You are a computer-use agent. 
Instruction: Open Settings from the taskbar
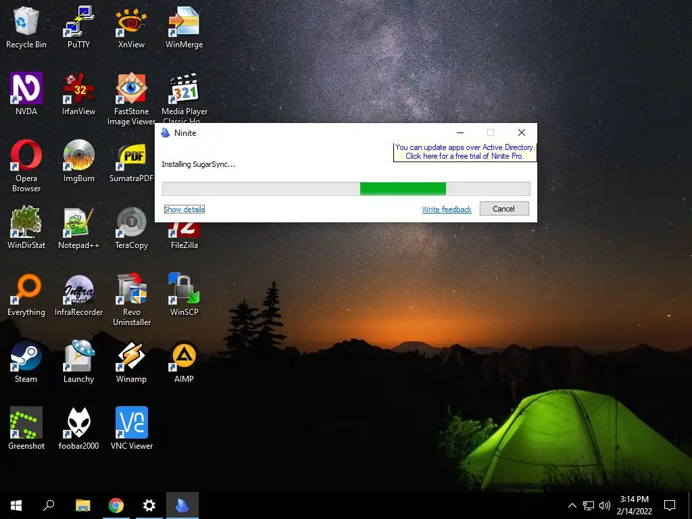pos(149,505)
